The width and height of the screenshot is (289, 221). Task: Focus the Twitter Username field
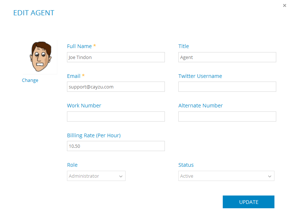click(227, 87)
